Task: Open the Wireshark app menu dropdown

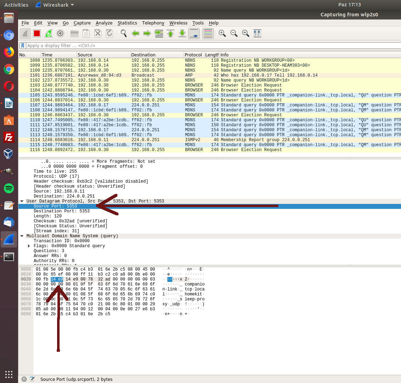Action: 55,5
